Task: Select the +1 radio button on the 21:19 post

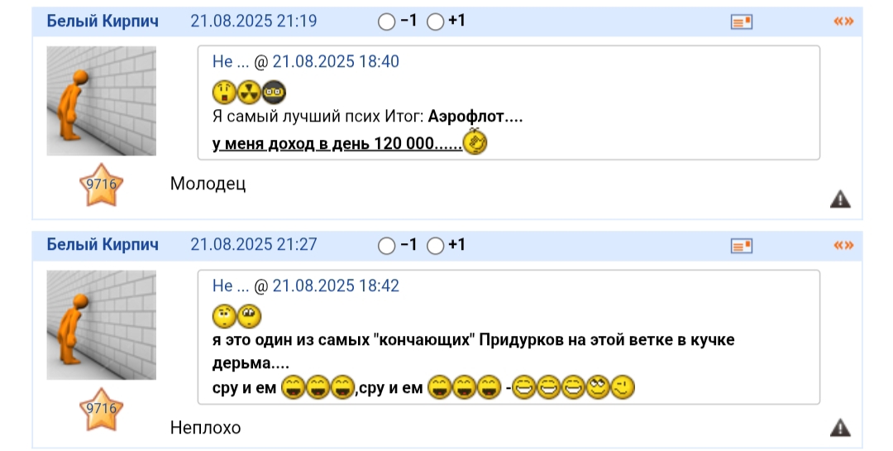Action: pyautogui.click(x=435, y=22)
